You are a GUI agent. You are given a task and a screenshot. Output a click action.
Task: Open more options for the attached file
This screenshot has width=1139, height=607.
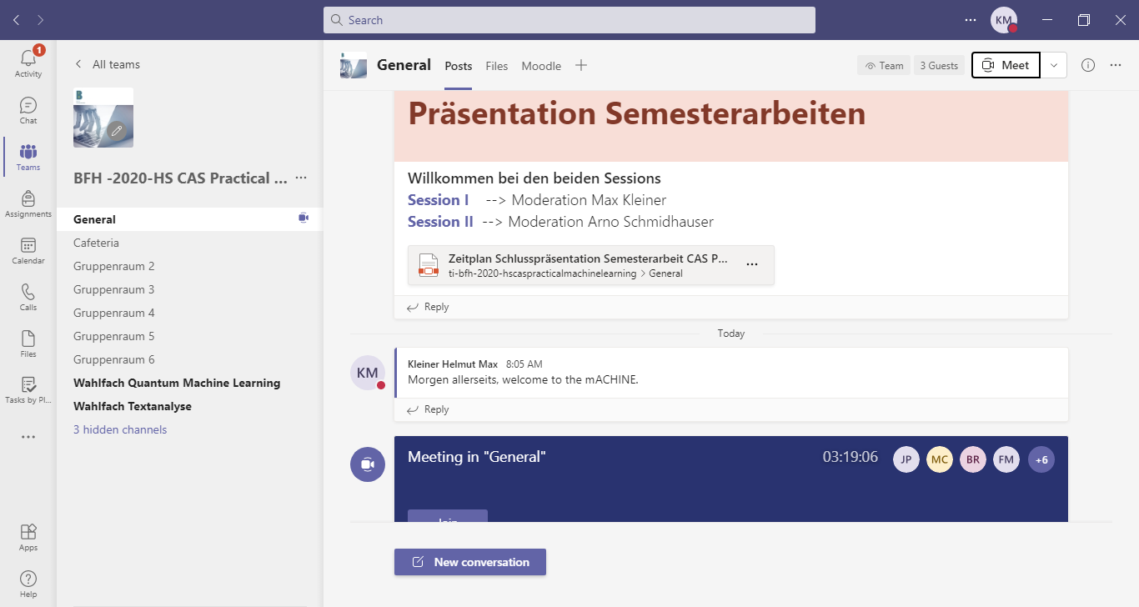752,264
